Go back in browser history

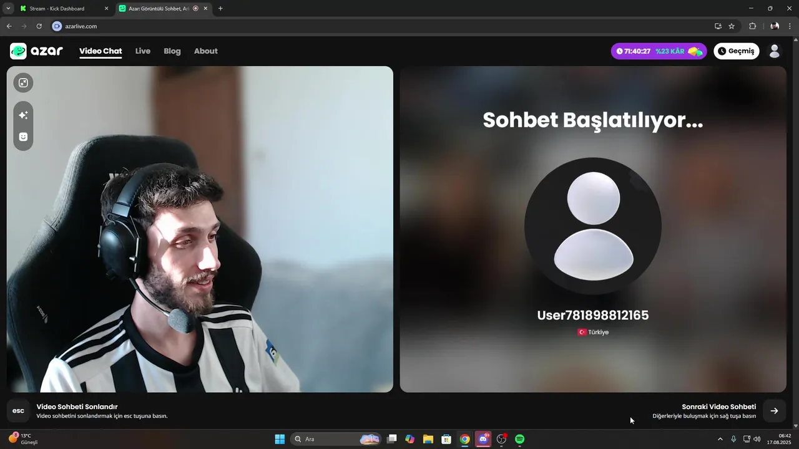[9, 26]
